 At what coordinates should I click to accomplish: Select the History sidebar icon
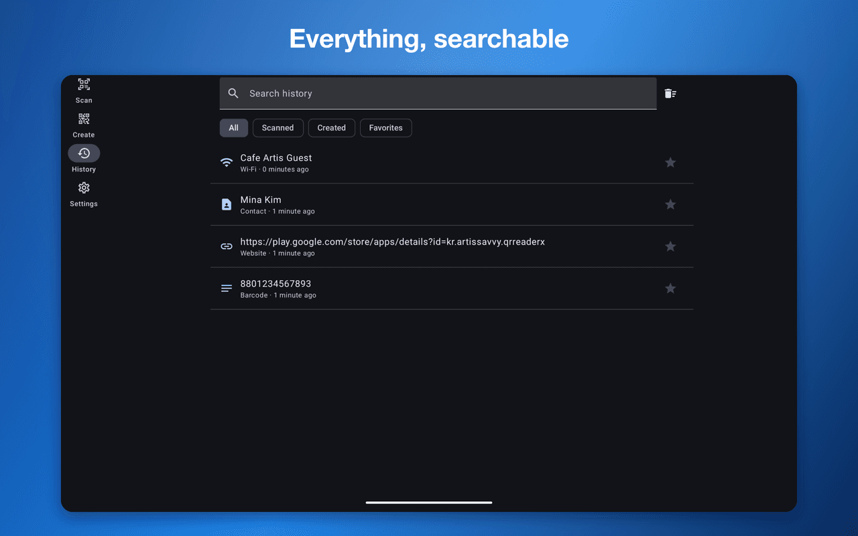click(84, 153)
